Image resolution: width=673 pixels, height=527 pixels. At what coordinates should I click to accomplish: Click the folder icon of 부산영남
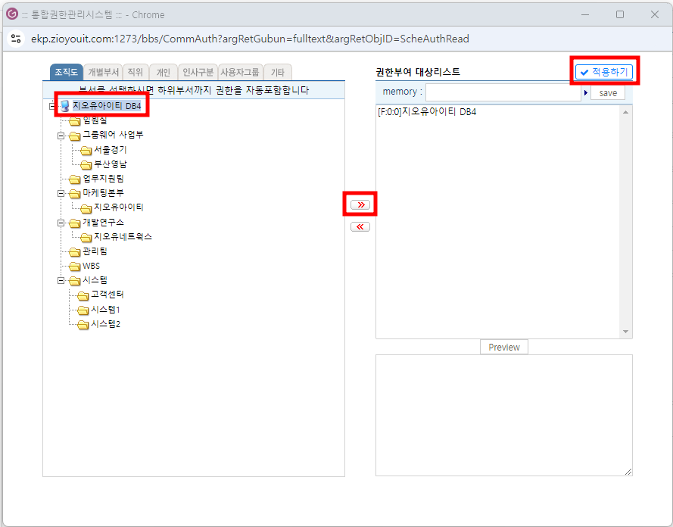[x=86, y=165]
